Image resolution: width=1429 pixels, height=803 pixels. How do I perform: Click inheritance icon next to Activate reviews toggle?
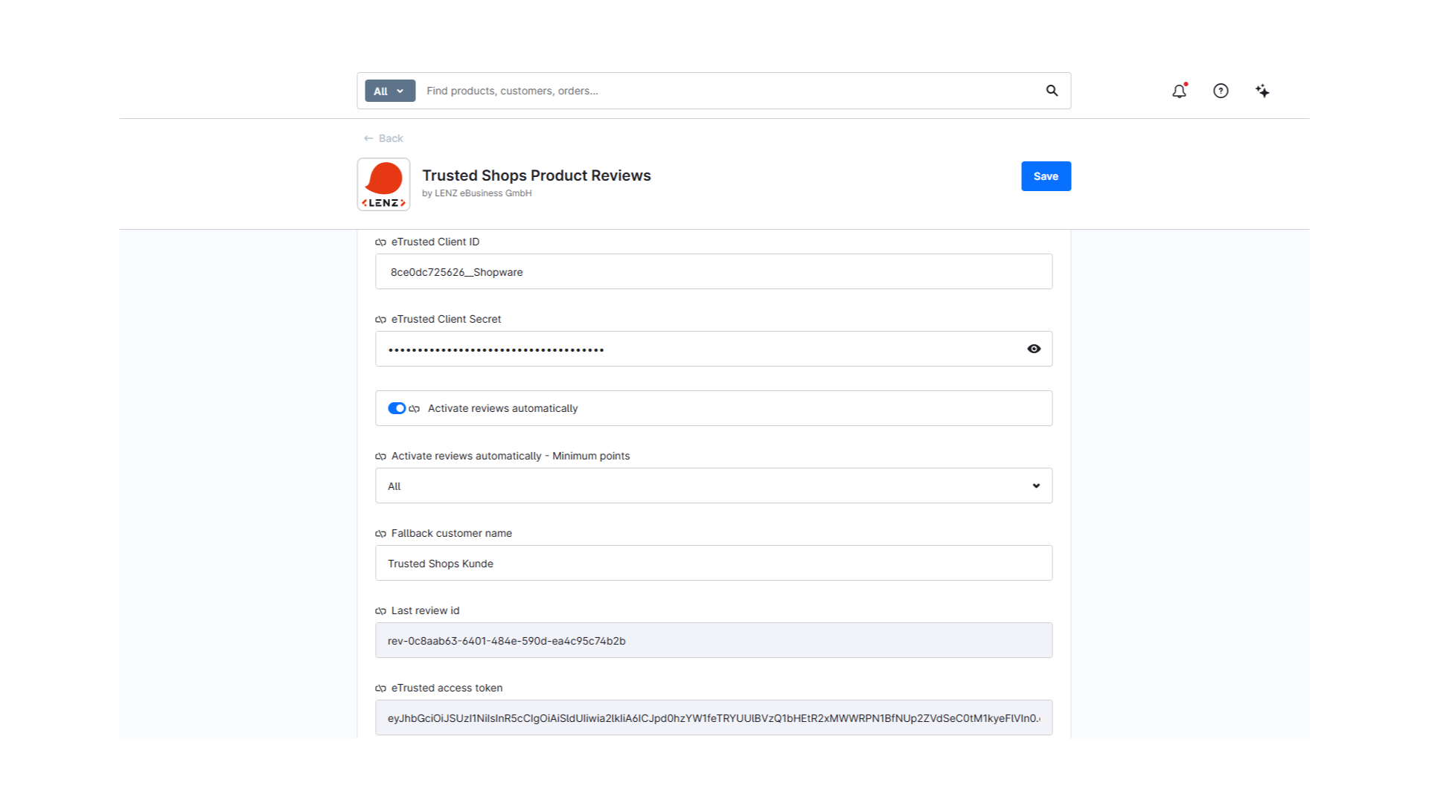(x=415, y=409)
